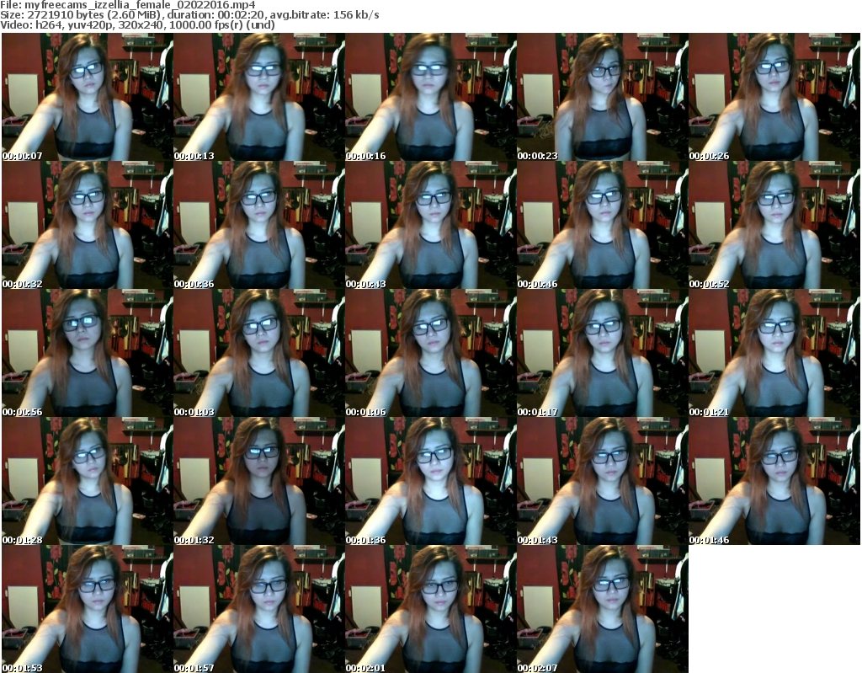862x673 pixels.
Task: Select the thumbnail at timestamp 00:01:53
Action: click(88, 609)
